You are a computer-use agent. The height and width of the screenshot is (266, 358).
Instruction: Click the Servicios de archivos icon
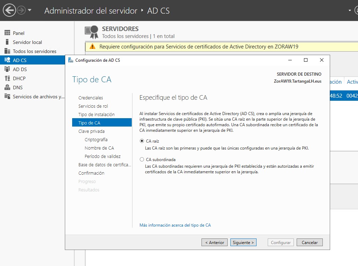click(7, 96)
